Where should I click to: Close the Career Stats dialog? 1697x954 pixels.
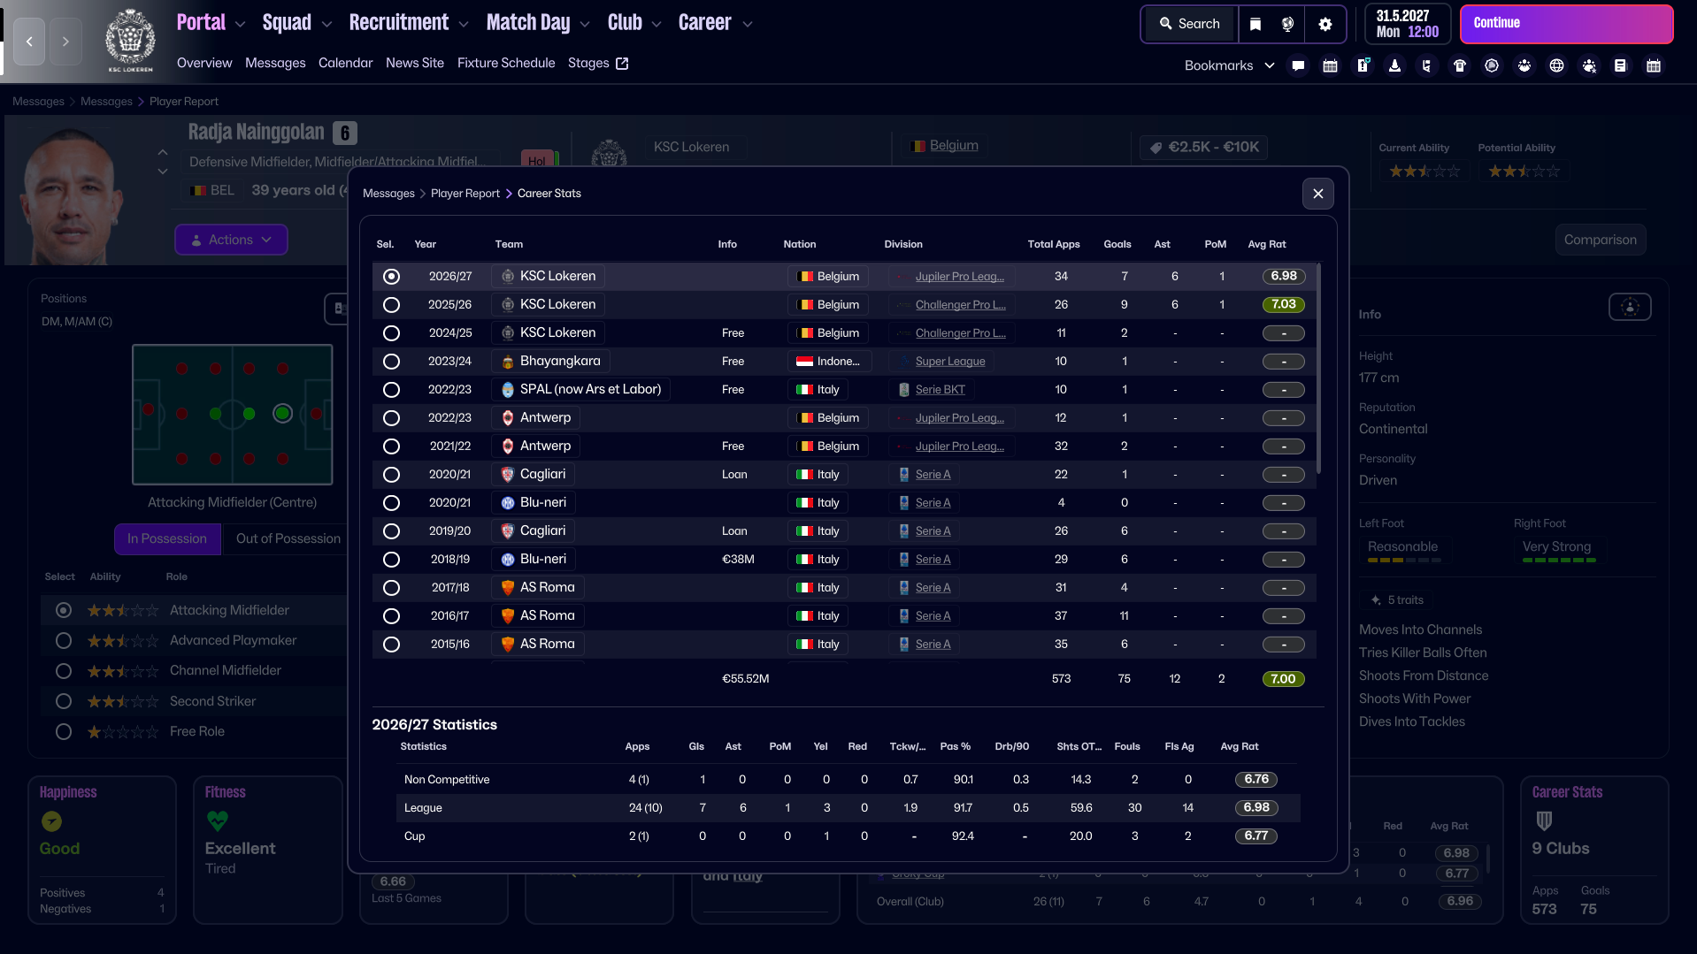click(1317, 194)
